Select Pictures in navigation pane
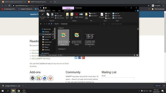This screenshot has width=166, height=93. (46, 40)
